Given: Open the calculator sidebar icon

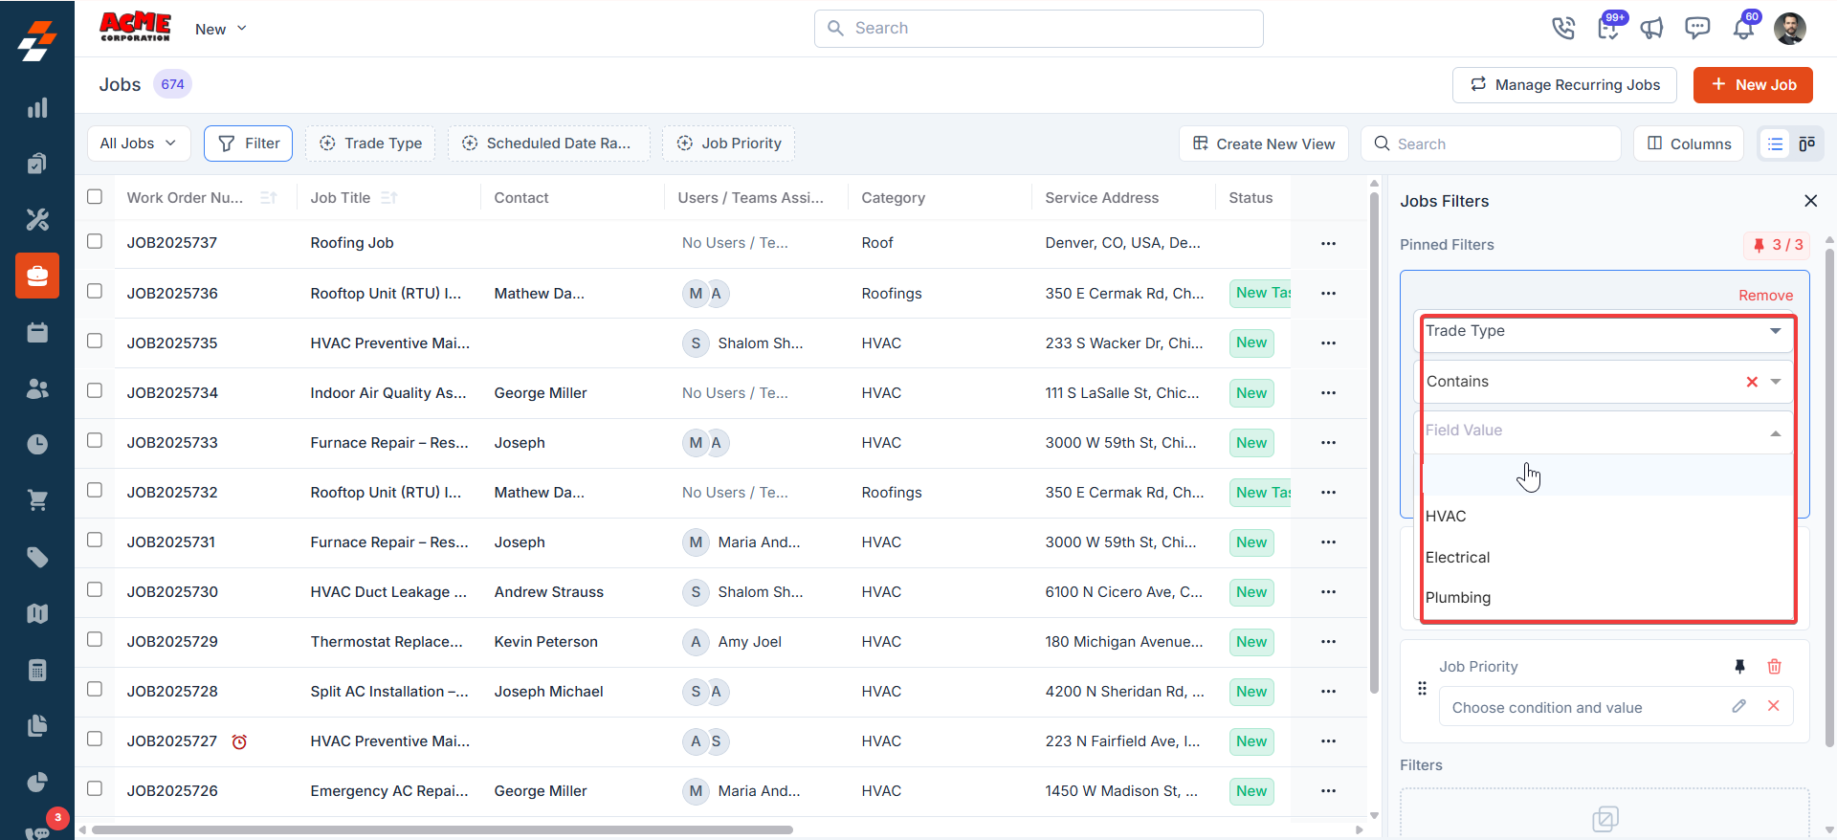Looking at the screenshot, I should click(x=37, y=670).
